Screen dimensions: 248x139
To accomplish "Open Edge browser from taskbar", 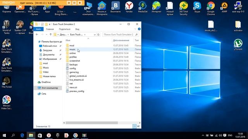I will click(22, 136).
